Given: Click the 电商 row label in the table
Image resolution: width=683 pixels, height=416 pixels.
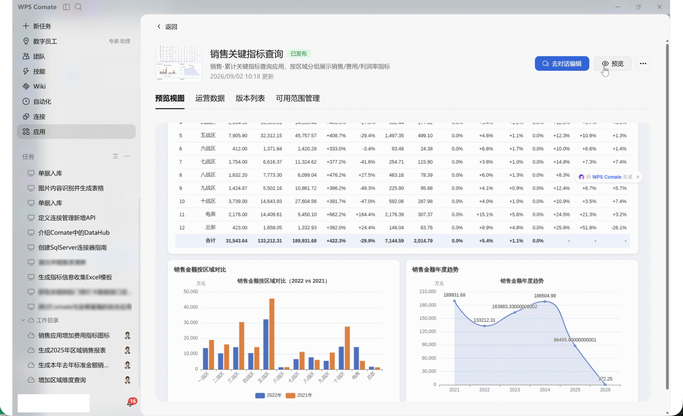Looking at the screenshot, I should pyautogui.click(x=211, y=214).
